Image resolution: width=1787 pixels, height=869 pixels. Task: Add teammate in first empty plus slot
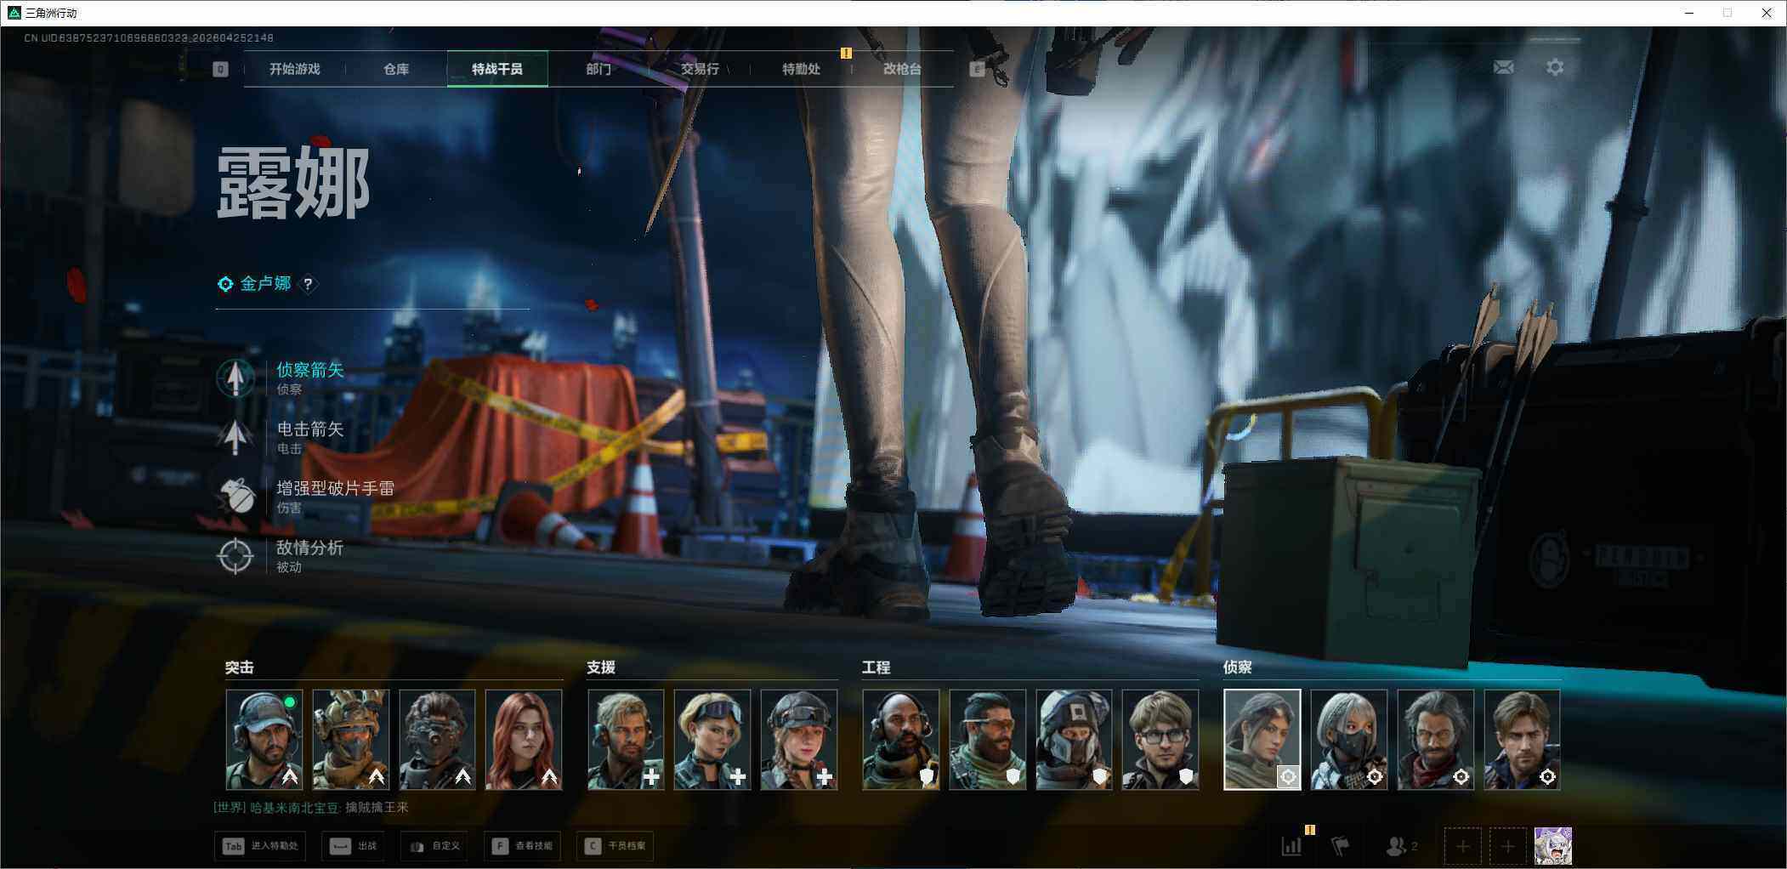click(x=1463, y=846)
